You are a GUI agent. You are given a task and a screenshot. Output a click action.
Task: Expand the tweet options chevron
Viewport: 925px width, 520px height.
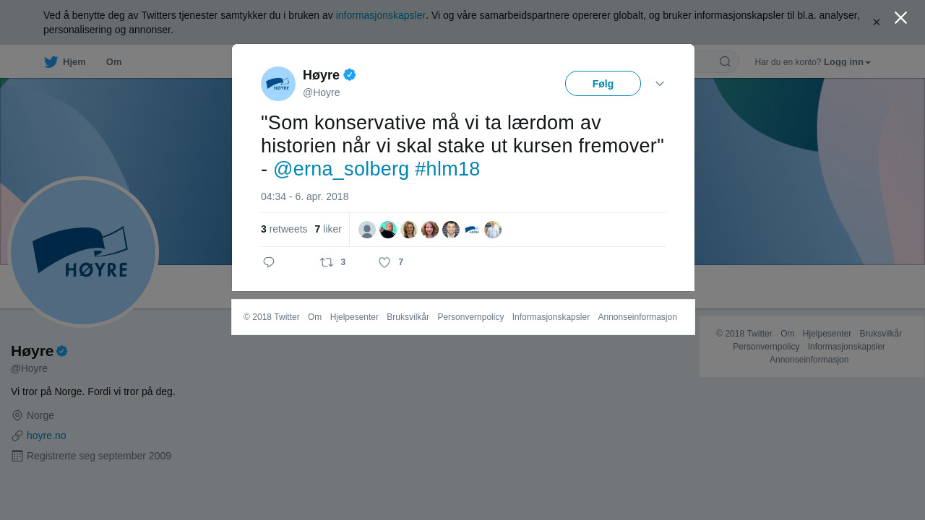pos(660,84)
